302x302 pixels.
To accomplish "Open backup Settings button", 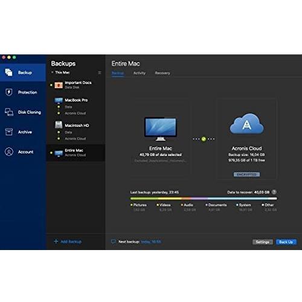I will click(263, 242).
